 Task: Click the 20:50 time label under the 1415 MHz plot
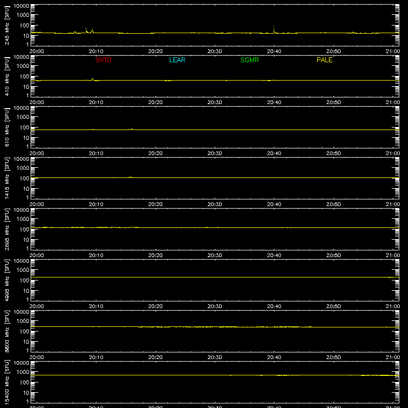tap(334, 205)
